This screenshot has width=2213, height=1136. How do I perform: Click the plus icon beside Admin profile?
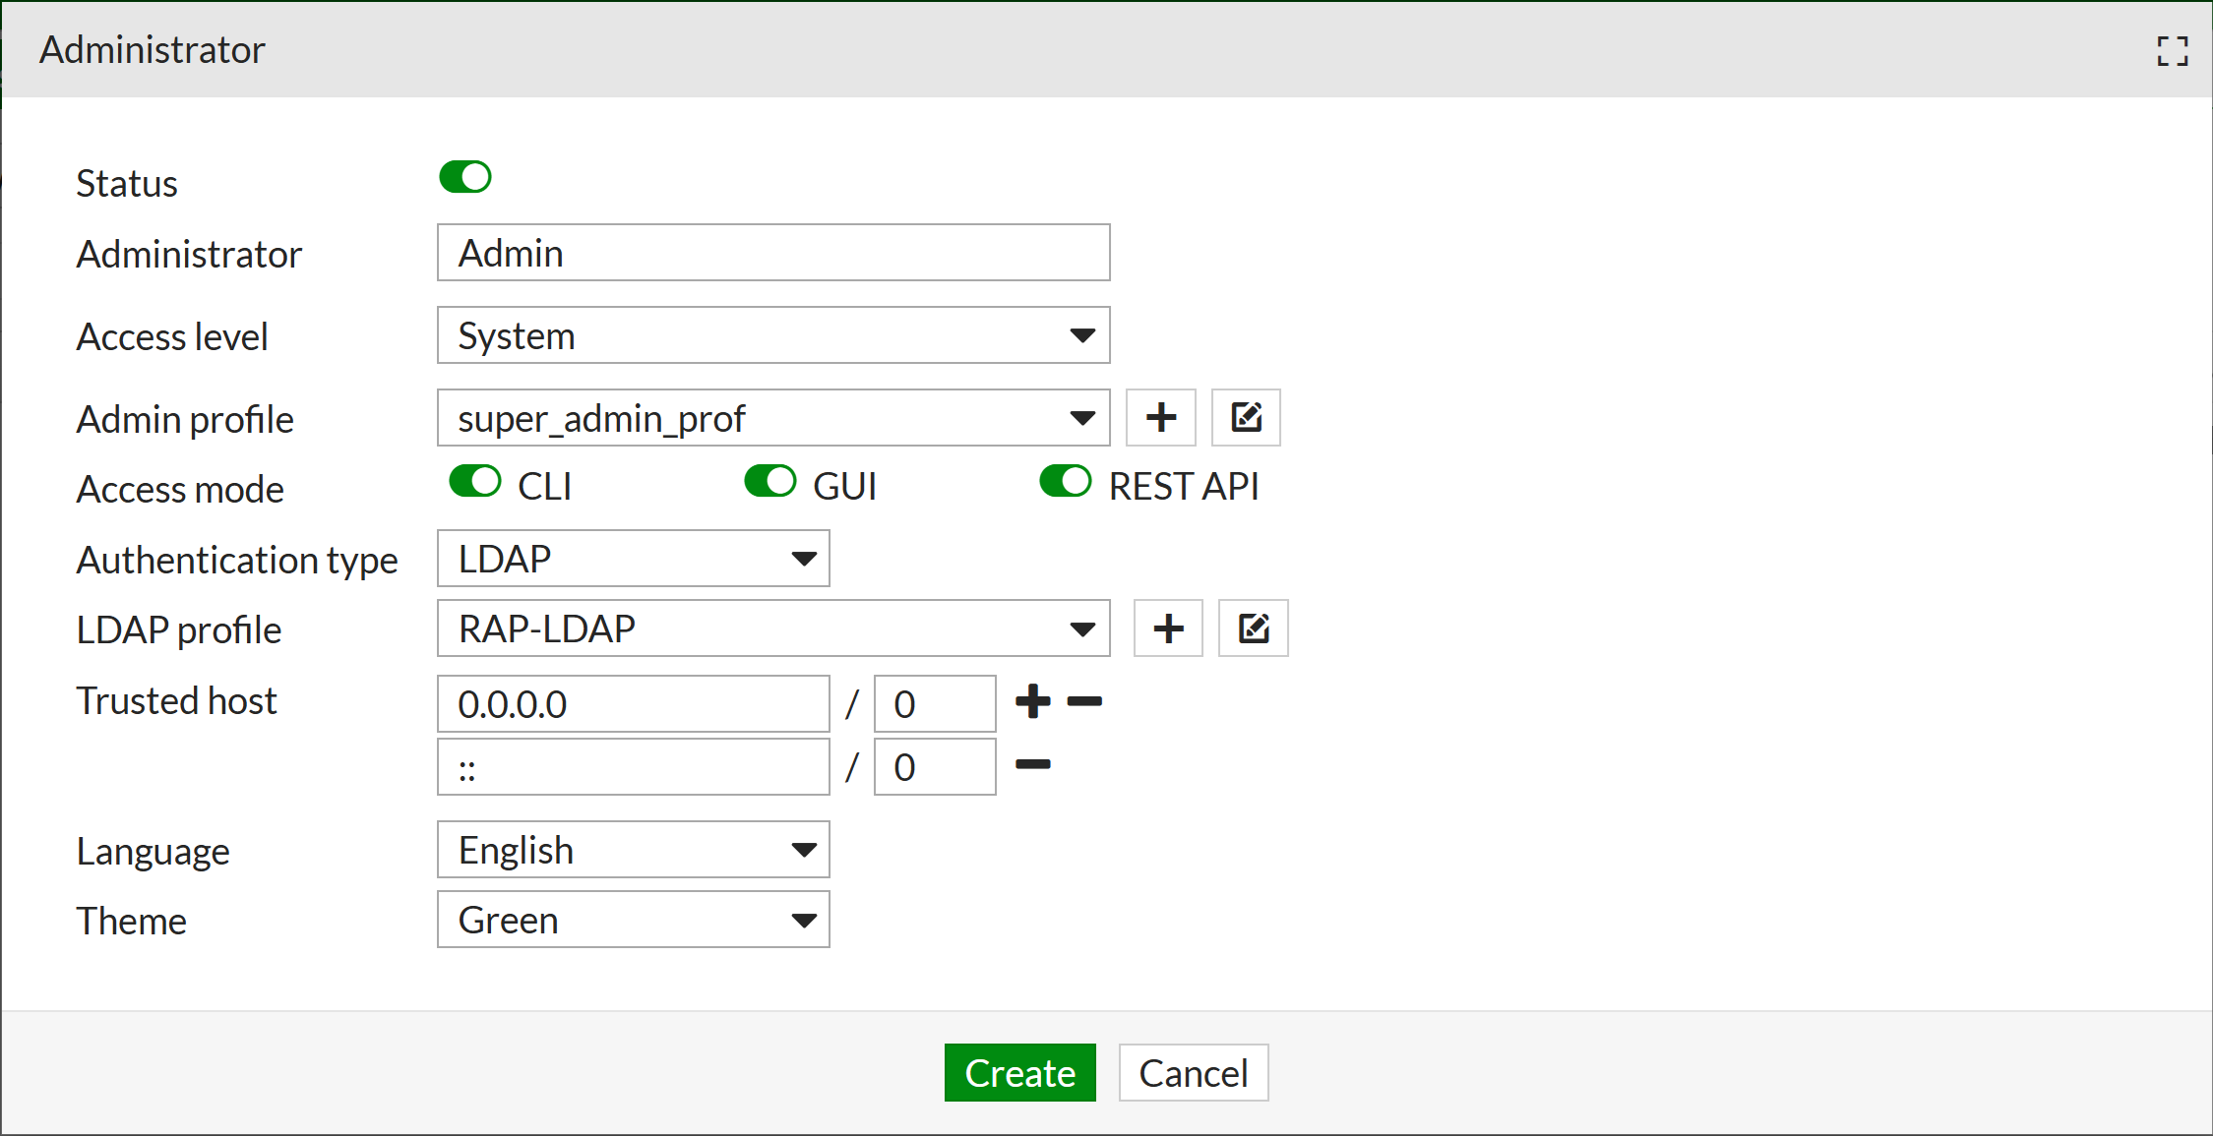tap(1160, 418)
